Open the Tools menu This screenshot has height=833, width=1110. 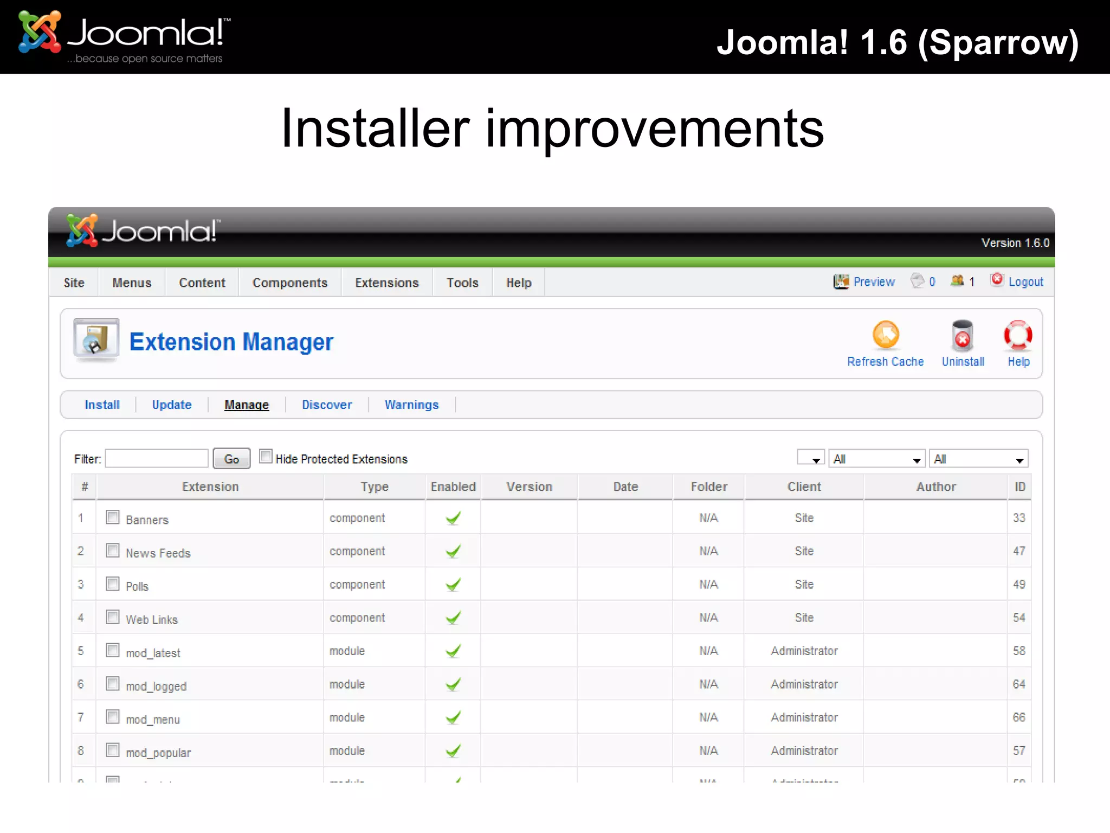pyautogui.click(x=462, y=283)
